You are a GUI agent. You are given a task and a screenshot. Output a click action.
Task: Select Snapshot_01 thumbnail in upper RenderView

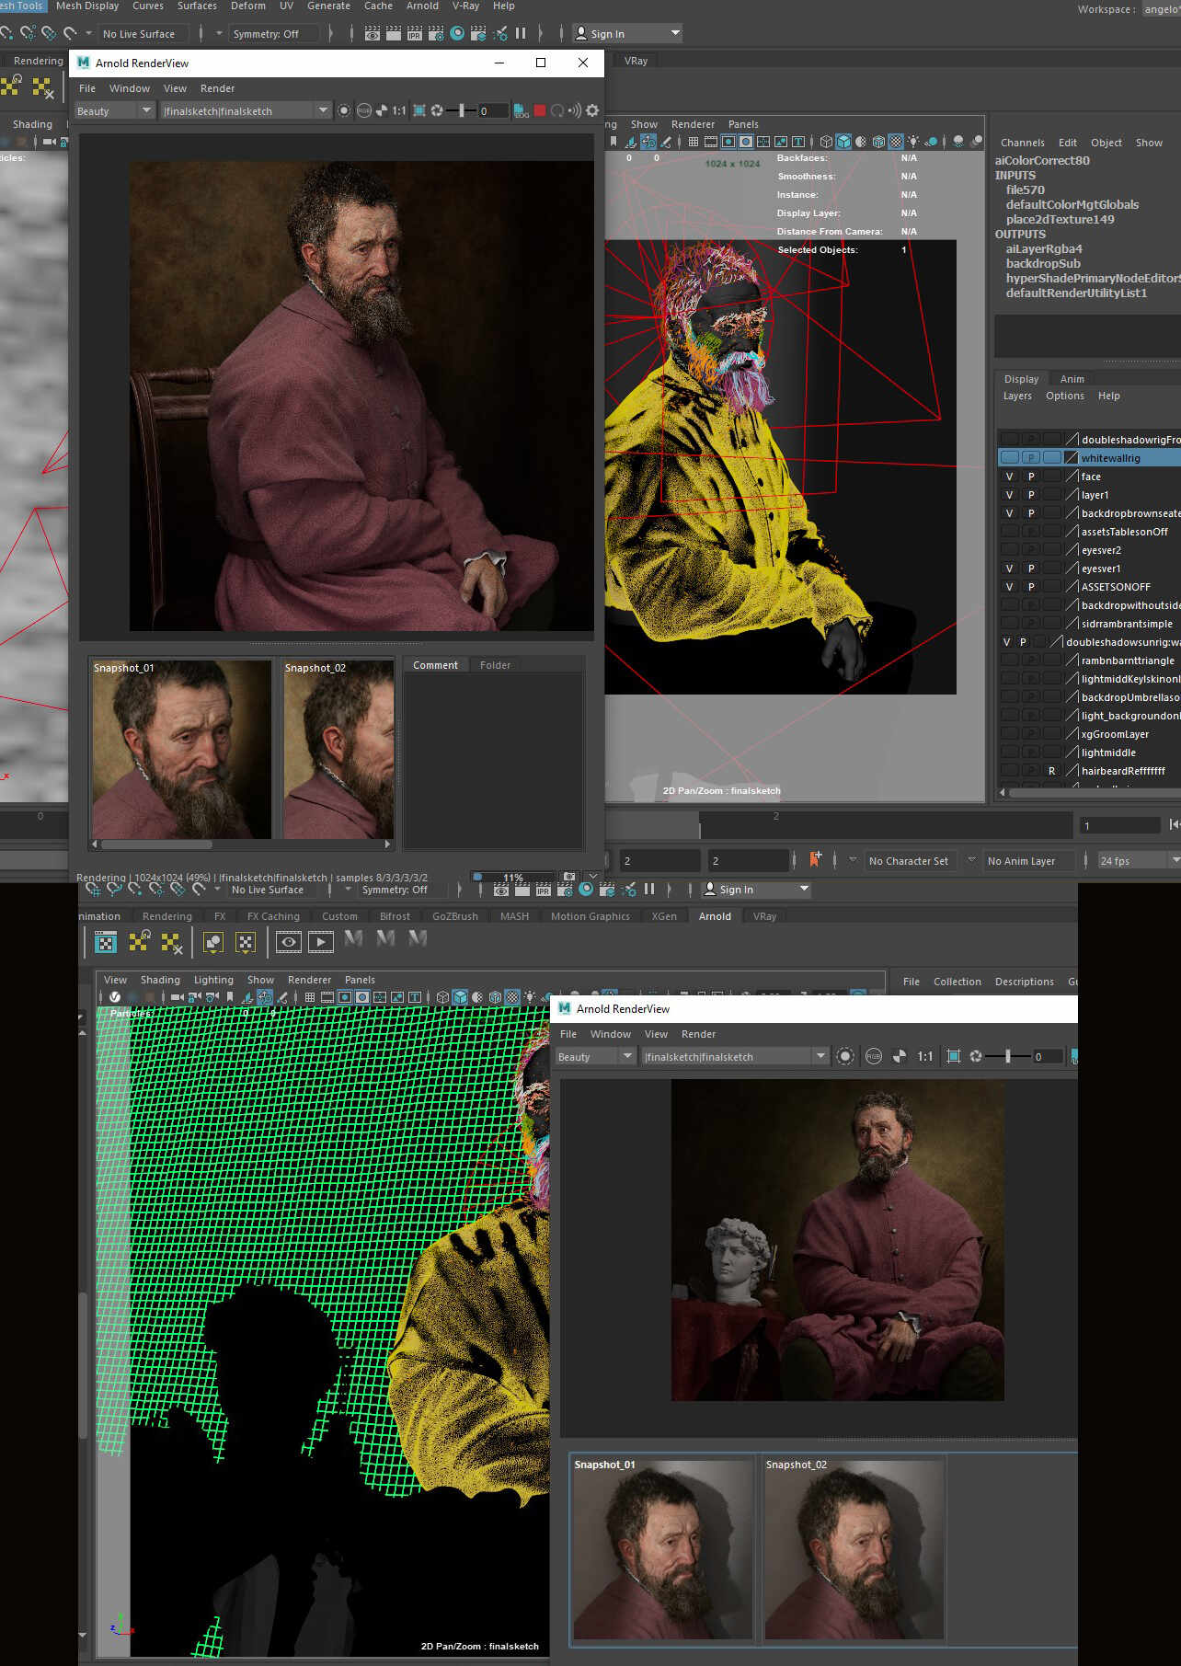181,749
